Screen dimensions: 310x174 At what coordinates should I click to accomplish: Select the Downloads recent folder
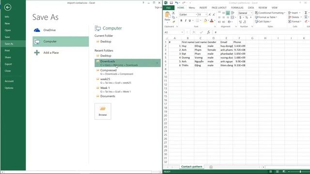tap(127, 63)
